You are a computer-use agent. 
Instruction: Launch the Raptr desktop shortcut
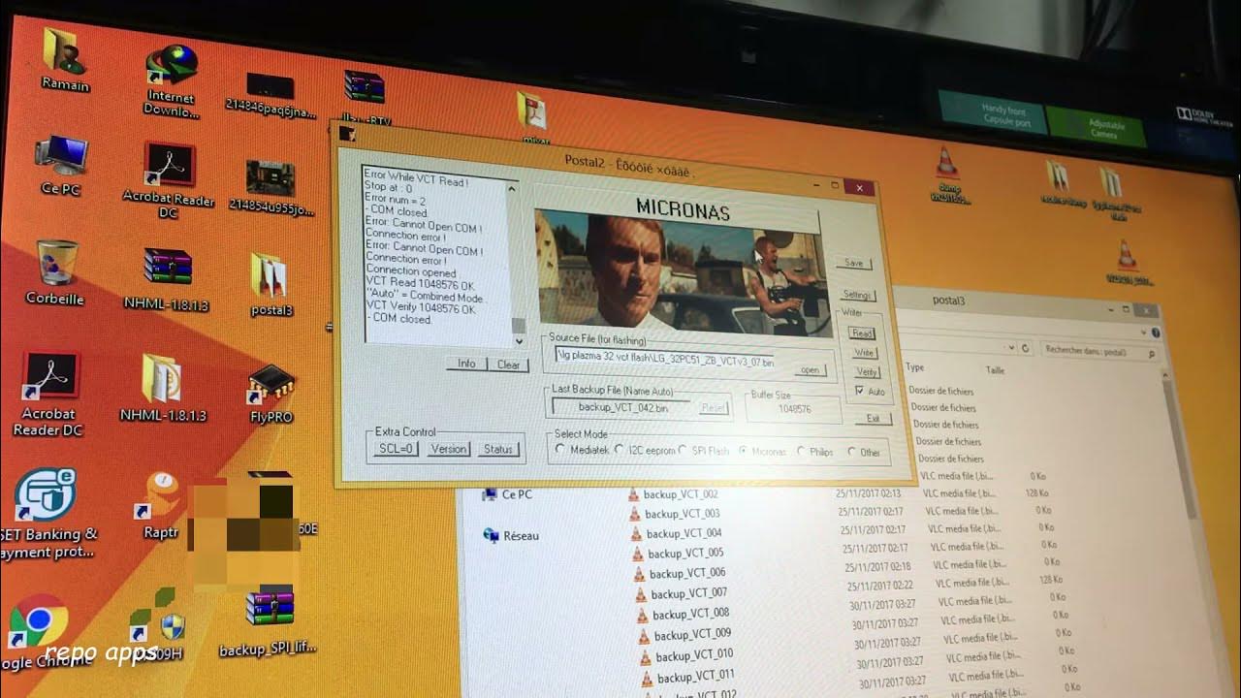click(x=160, y=506)
